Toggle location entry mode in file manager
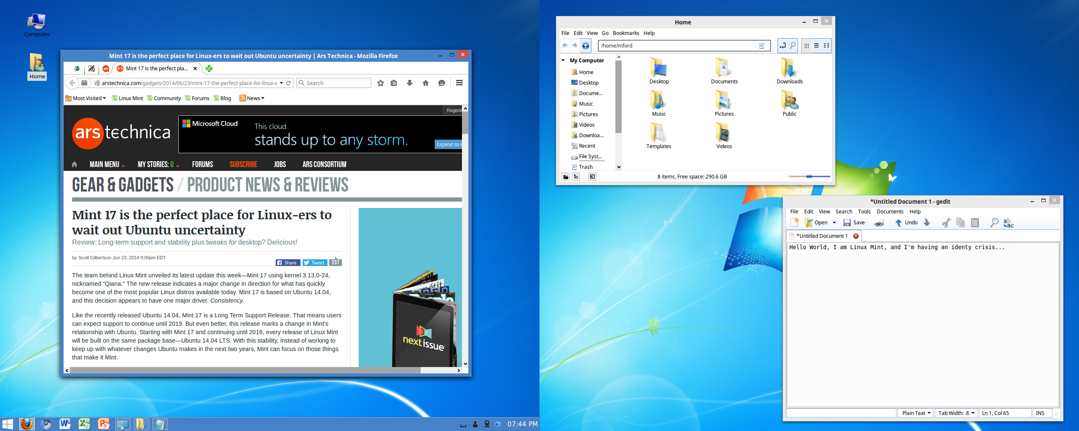The height and width of the screenshot is (431, 1079). (782, 45)
